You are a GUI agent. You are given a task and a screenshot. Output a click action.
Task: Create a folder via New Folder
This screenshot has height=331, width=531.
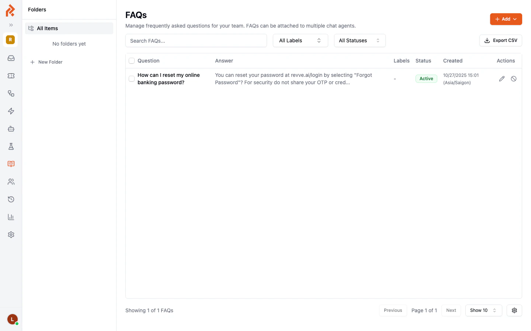(x=46, y=62)
